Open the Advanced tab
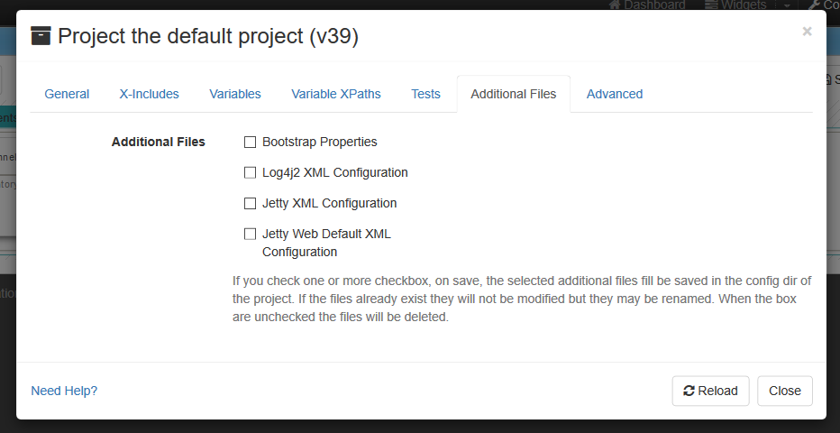Screen dimensions: 840x433 click(615, 94)
